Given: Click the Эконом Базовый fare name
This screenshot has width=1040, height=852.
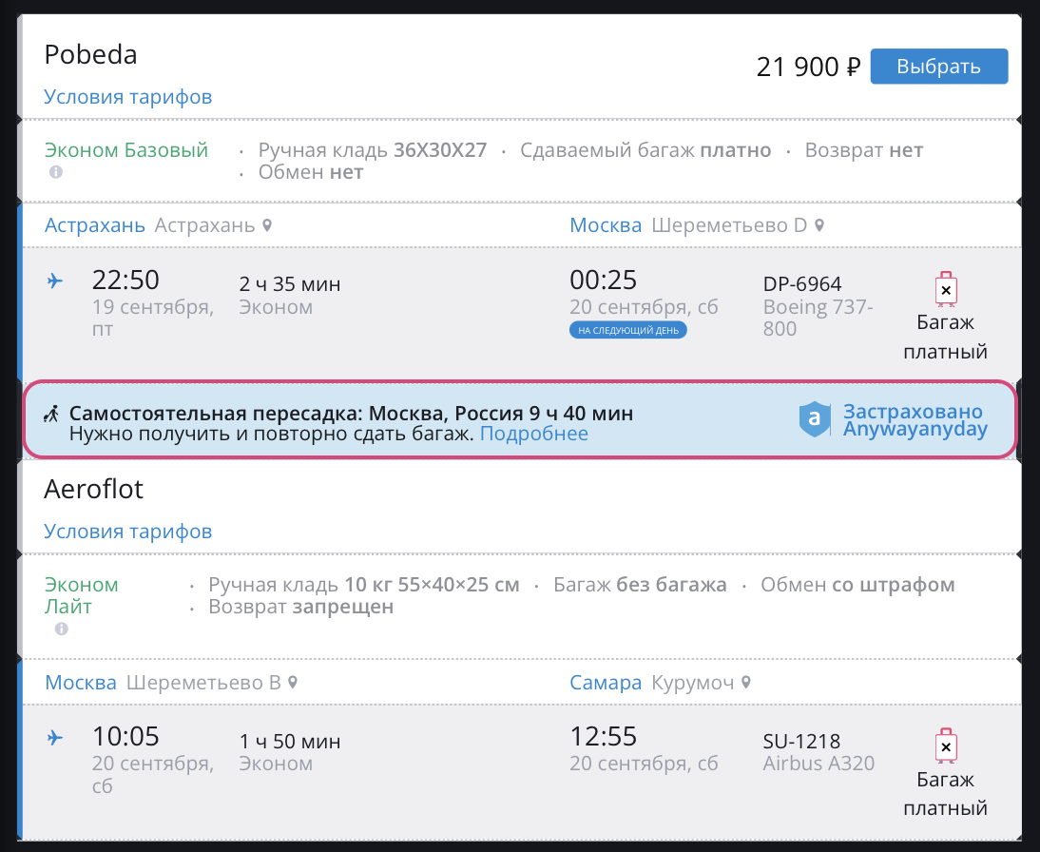Looking at the screenshot, I should pyautogui.click(x=126, y=150).
